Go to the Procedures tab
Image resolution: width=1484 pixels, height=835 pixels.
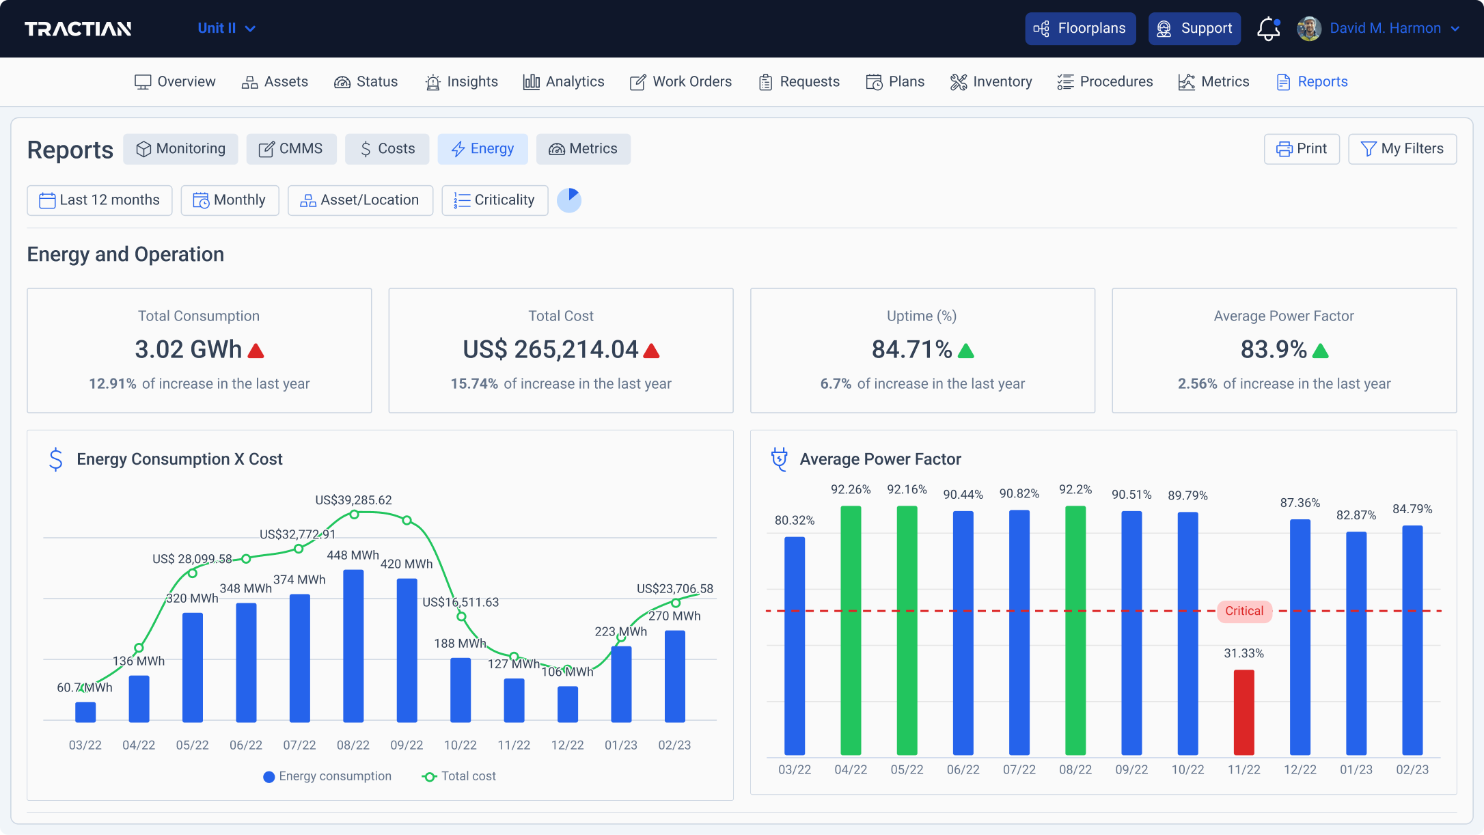click(x=1104, y=81)
